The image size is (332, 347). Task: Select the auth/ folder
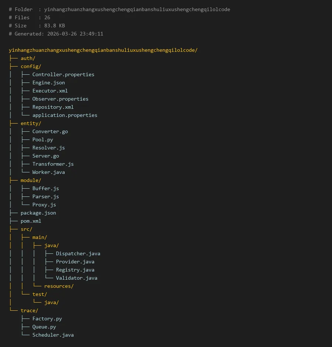click(28, 58)
